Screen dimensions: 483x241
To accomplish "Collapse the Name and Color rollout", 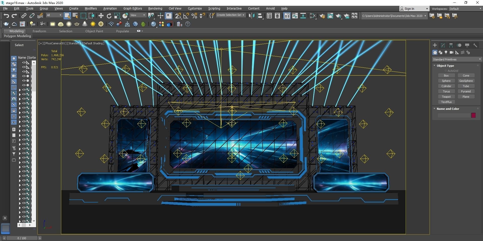I will click(x=448, y=109).
